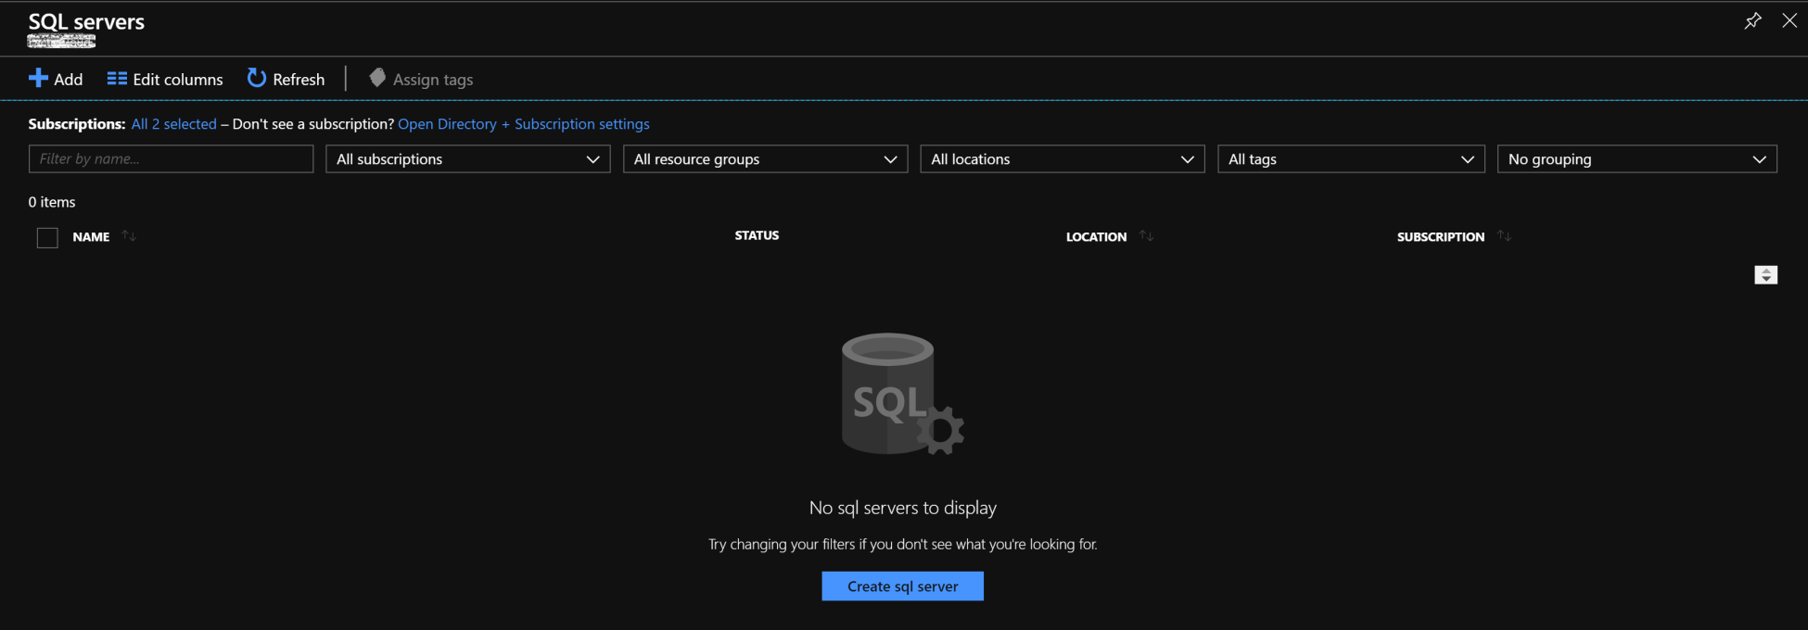Click the 'No sql servers to display' message
Image resolution: width=1808 pixels, height=630 pixels.
[902, 508]
